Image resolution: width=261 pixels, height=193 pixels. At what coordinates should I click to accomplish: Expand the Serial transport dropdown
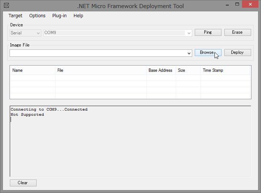click(38, 33)
